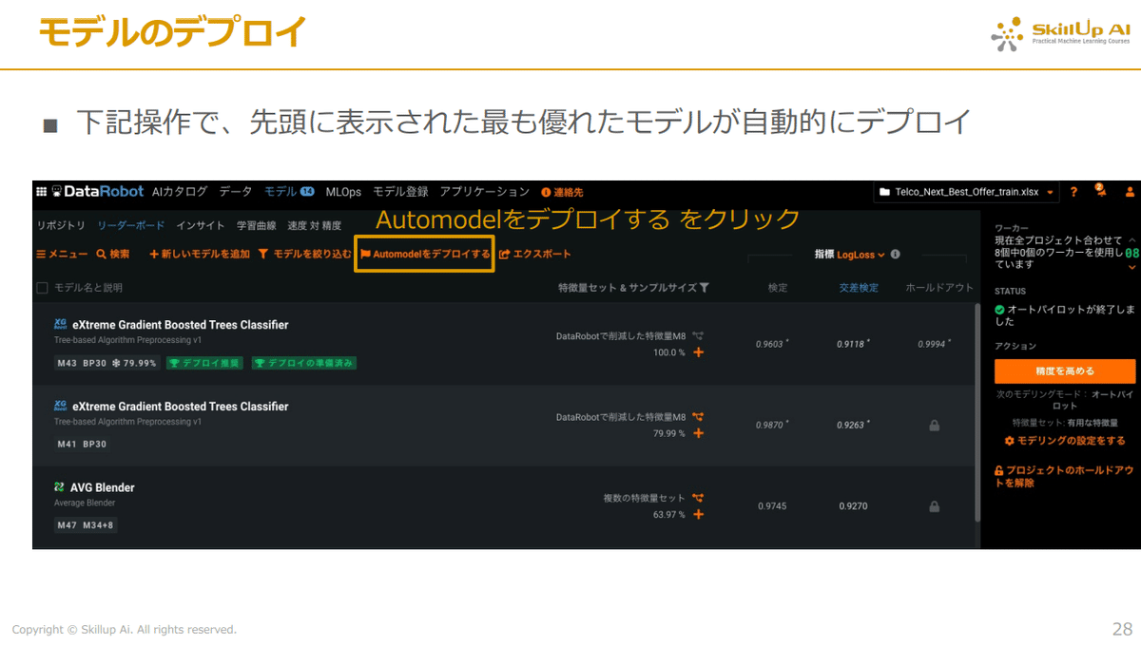This screenshot has width=1141, height=646.
Task: Click the leaderboard vertical scrollbar
Action: pos(977,411)
